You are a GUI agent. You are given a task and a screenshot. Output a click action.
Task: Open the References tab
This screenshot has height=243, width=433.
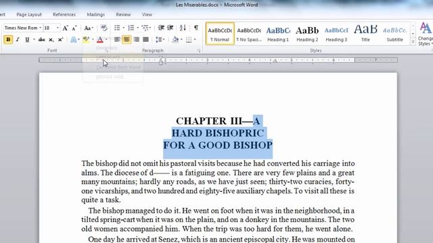pyautogui.click(x=64, y=15)
